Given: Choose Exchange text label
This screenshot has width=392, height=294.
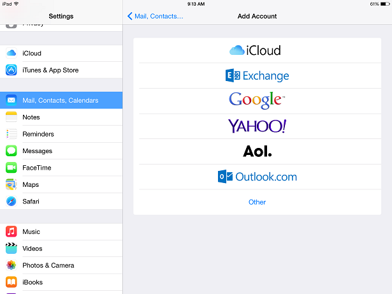Looking at the screenshot, I should click(266, 76).
